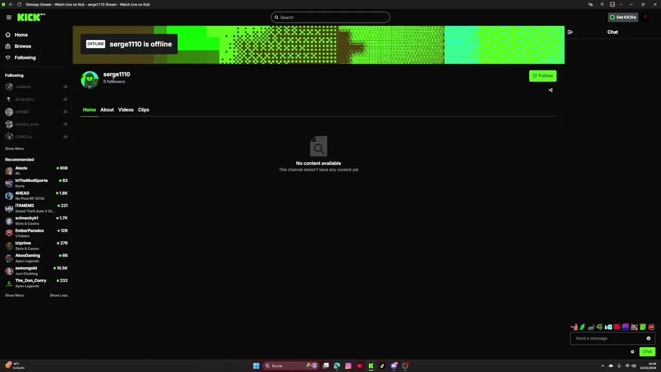Open iTAMEM2 recommended channel
661x372 pixels.
point(36,208)
